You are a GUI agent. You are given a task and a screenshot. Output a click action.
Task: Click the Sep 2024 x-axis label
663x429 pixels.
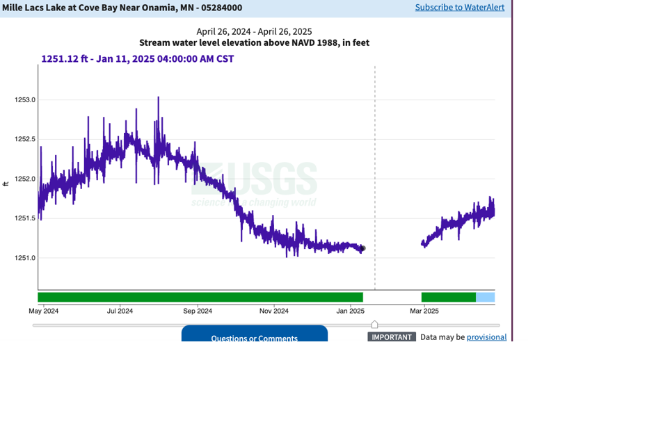coord(198,311)
